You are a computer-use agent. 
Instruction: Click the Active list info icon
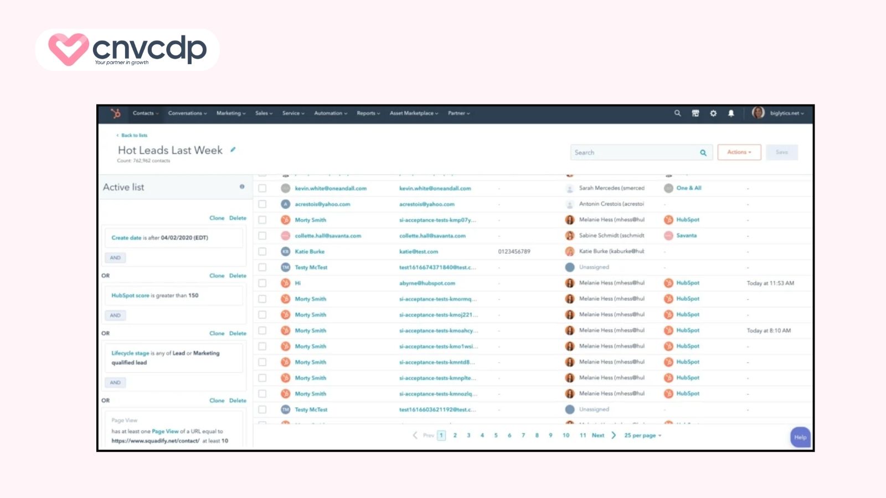click(242, 186)
